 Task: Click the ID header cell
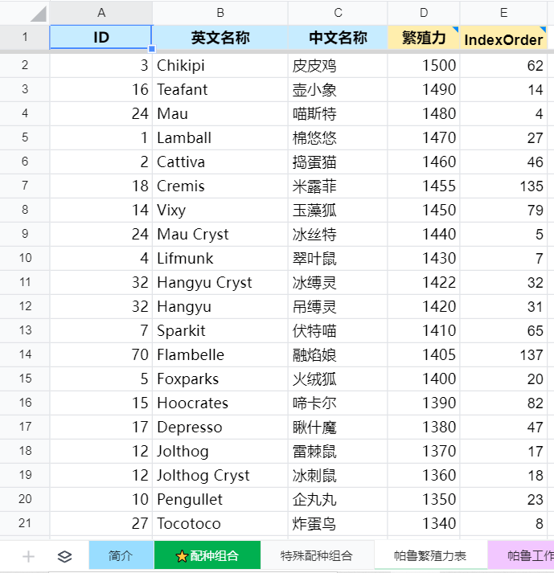click(101, 37)
